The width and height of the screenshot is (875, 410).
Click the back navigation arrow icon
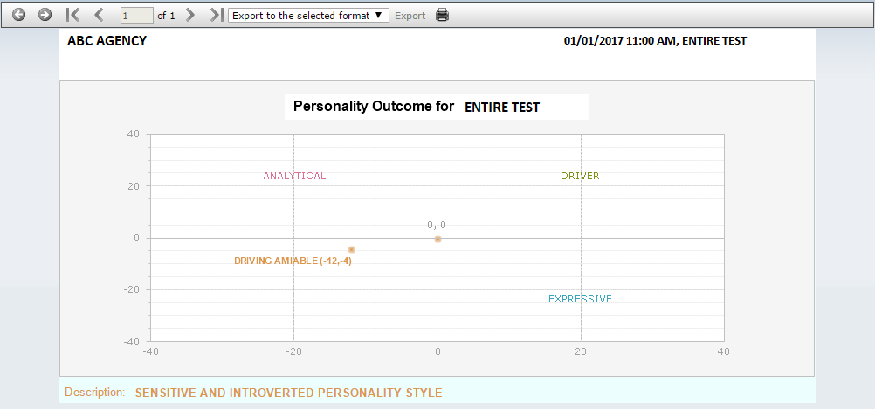(x=19, y=15)
